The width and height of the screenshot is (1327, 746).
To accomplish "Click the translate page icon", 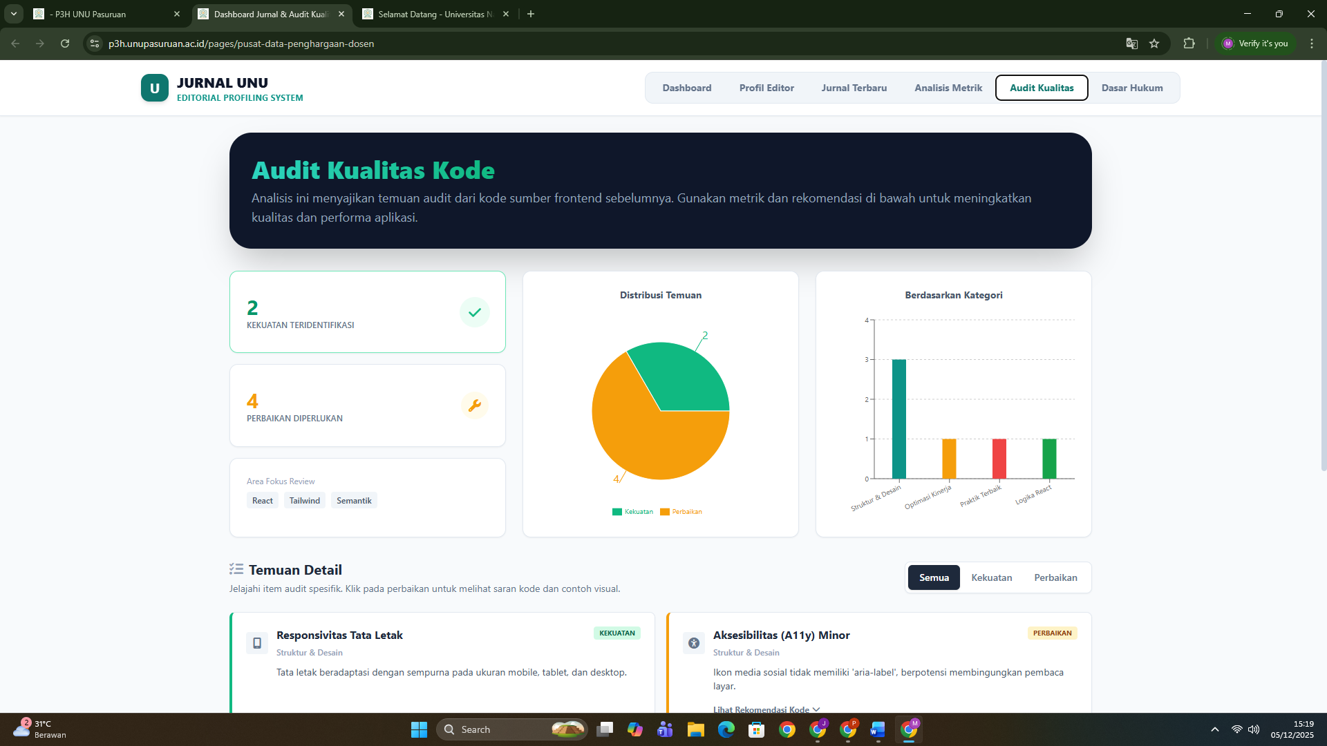I will point(1131,44).
